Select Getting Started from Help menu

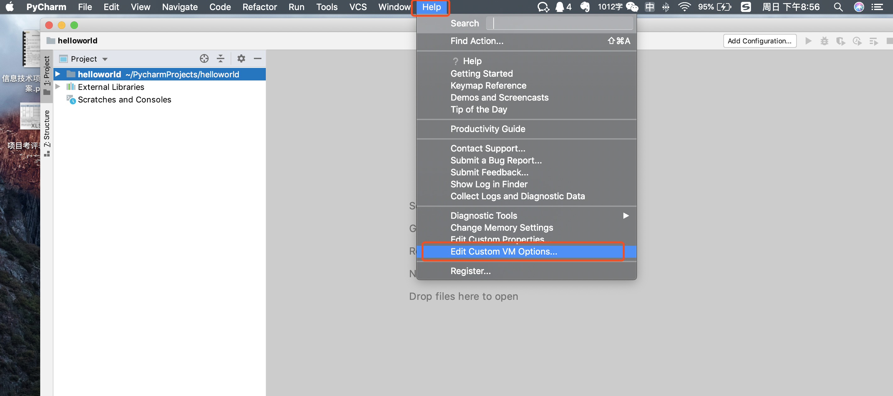(481, 73)
